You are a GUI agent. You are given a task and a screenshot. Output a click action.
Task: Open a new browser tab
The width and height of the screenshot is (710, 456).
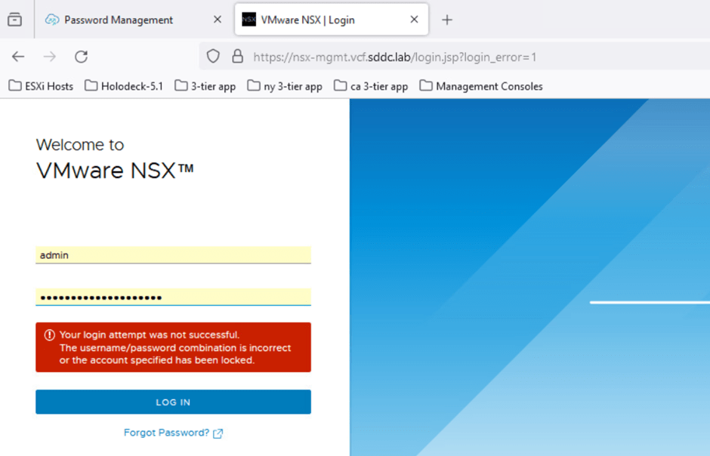[x=447, y=20]
